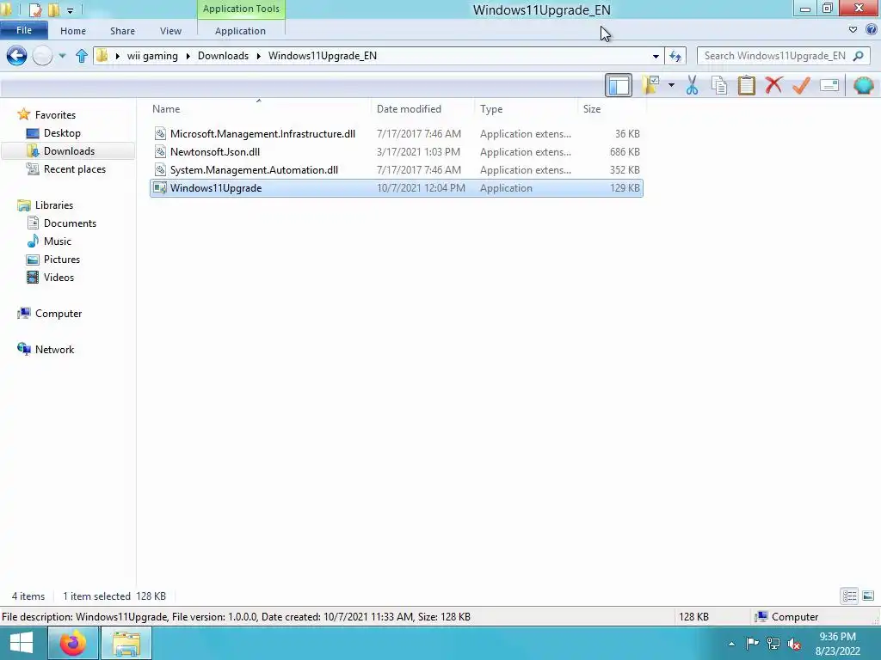Image resolution: width=881 pixels, height=660 pixels.
Task: Open Recent places in navigation pane
Action: [74, 169]
